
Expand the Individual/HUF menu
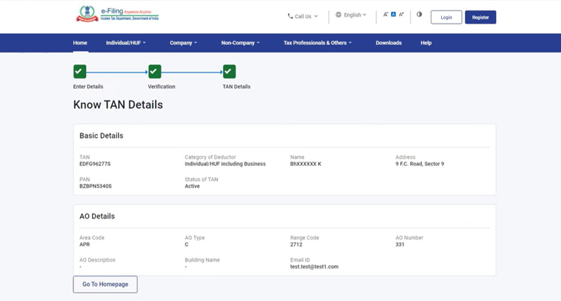[x=126, y=43]
